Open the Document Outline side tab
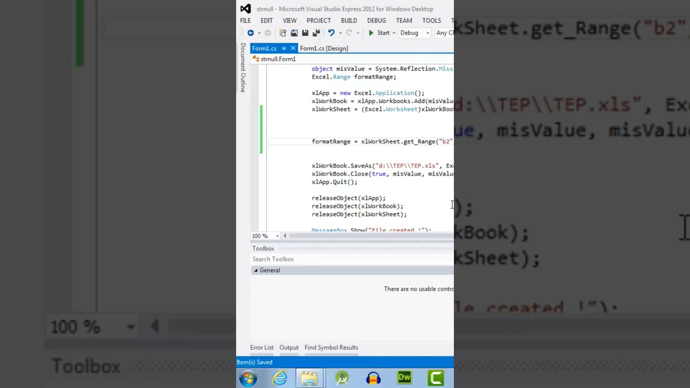The height and width of the screenshot is (388, 690). point(243,68)
